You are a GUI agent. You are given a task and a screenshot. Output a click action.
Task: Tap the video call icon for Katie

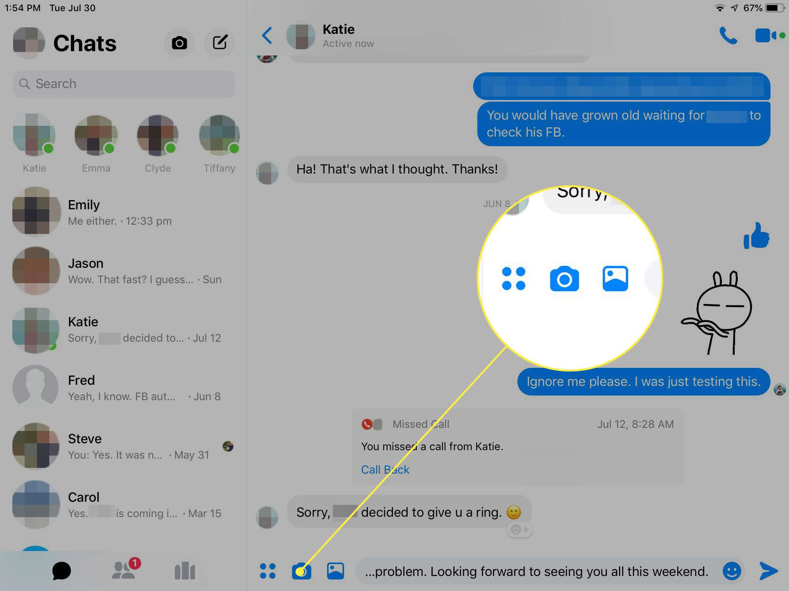coord(765,35)
